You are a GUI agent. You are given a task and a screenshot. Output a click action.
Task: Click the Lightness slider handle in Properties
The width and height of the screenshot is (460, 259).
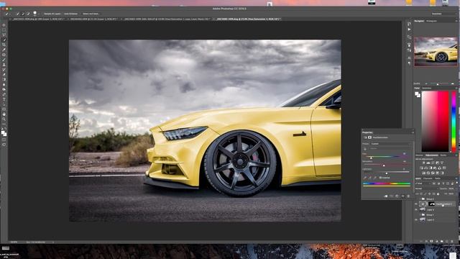point(387,173)
